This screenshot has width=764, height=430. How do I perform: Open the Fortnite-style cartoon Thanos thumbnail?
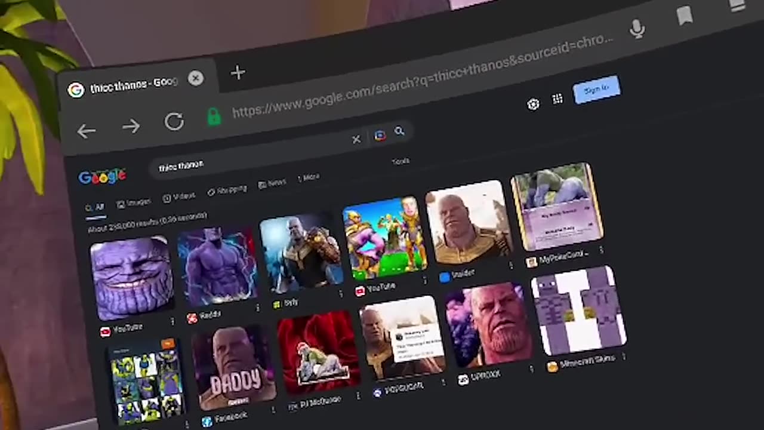pos(386,239)
